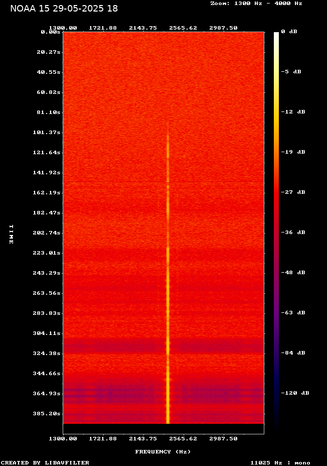Click the time label 20.27s
This screenshot has height=466, width=327.
coord(48,52)
